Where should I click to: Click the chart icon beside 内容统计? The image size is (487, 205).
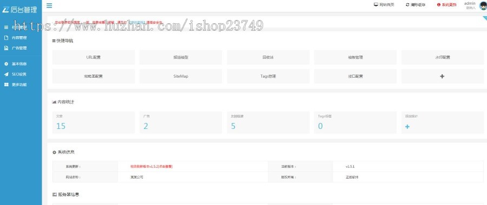pos(54,101)
